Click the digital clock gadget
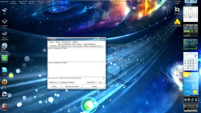Screen dimensions: 201x113 pyautogui.click(x=191, y=1)
